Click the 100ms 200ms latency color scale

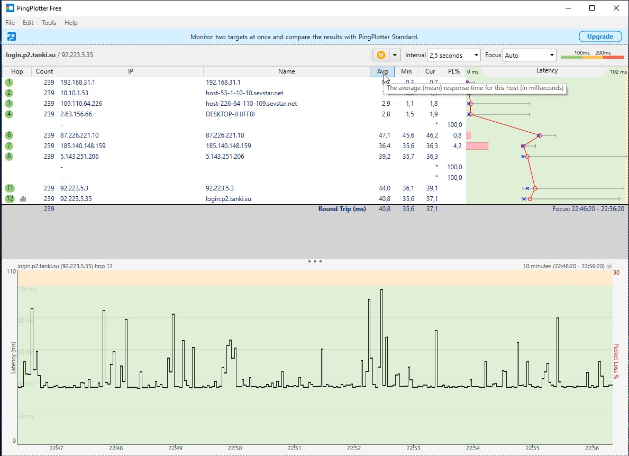[592, 55]
